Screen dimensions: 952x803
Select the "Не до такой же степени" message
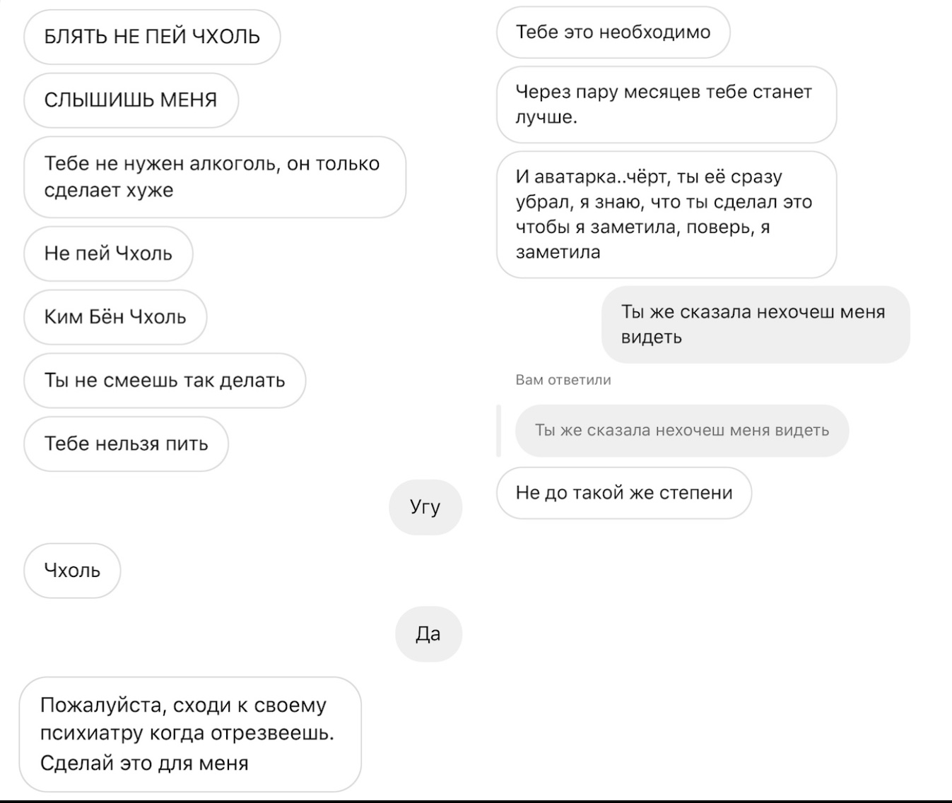click(624, 493)
